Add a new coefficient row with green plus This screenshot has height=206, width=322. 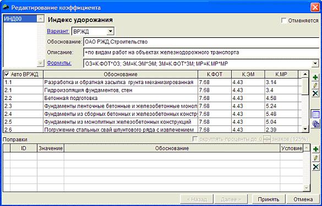point(315,77)
